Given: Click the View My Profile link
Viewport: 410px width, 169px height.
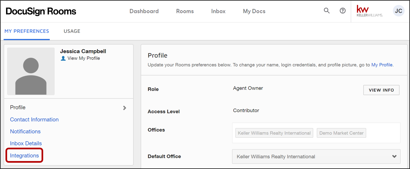Looking at the screenshot, I should tap(84, 58).
